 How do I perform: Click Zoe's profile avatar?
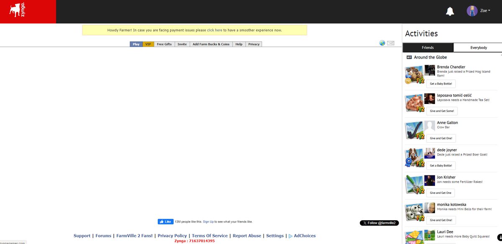(472, 11)
